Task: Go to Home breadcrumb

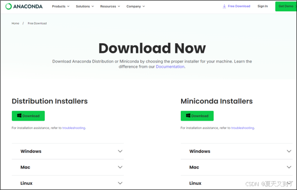Action: click(x=15, y=23)
